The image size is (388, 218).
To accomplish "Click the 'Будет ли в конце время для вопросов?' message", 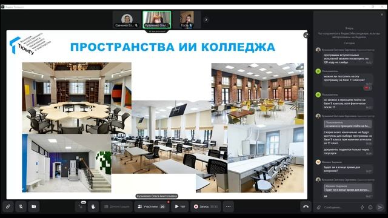I will pyautogui.click(x=347, y=169).
